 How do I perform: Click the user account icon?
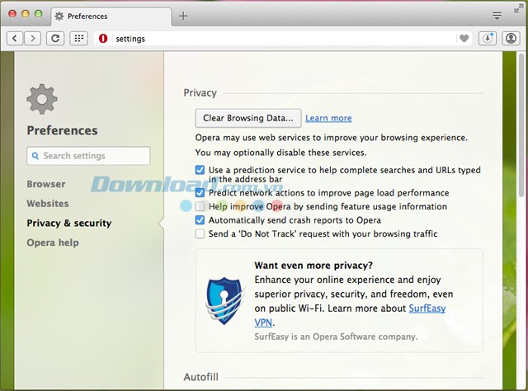(511, 39)
